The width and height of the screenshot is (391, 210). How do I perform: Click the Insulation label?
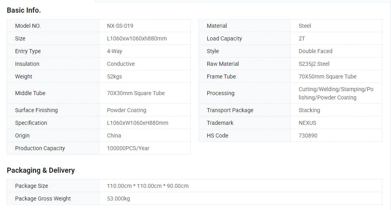27,64
